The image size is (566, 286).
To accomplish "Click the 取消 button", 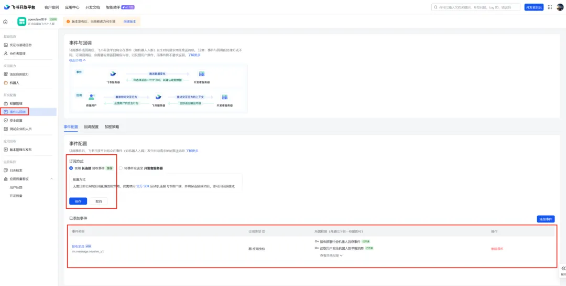I will [99, 202].
